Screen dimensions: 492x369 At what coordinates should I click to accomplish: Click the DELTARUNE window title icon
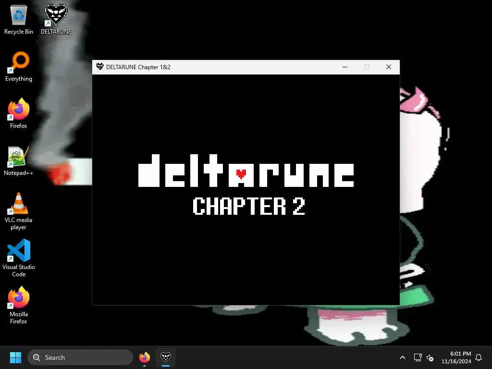point(100,66)
